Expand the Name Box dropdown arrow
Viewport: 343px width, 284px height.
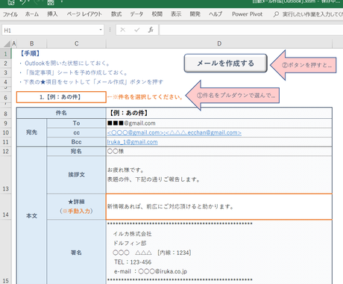tap(101, 30)
